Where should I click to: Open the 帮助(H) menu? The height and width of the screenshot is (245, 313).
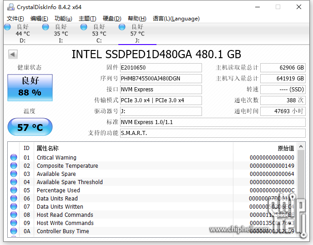tap(137, 19)
